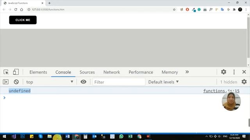The image size is (250, 140).
Task: Open the functions.js:15 source link
Action: [x=221, y=91]
